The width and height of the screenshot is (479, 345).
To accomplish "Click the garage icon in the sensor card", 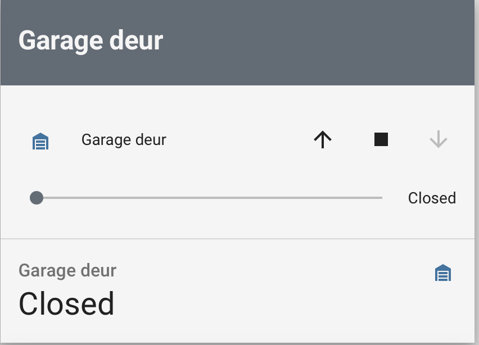I will pos(442,273).
